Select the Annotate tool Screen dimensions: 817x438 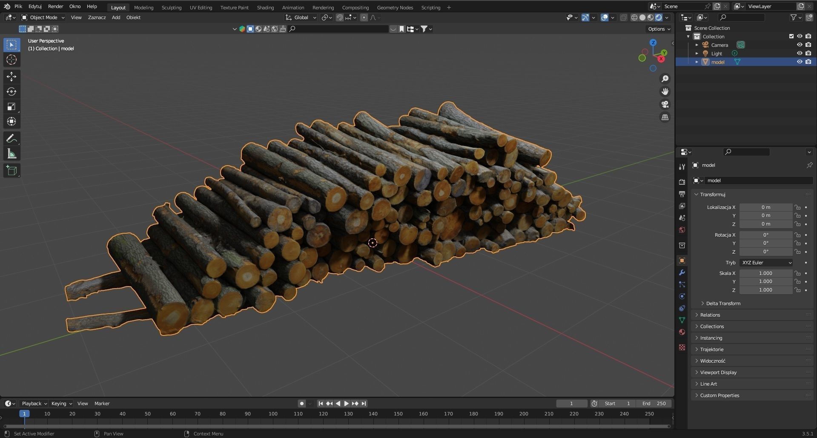[x=11, y=138]
